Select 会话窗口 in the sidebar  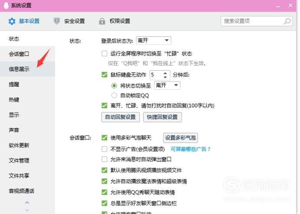point(27,54)
